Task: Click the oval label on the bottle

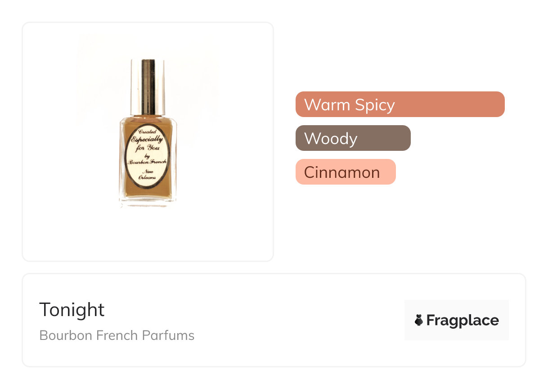Action: coord(148,155)
